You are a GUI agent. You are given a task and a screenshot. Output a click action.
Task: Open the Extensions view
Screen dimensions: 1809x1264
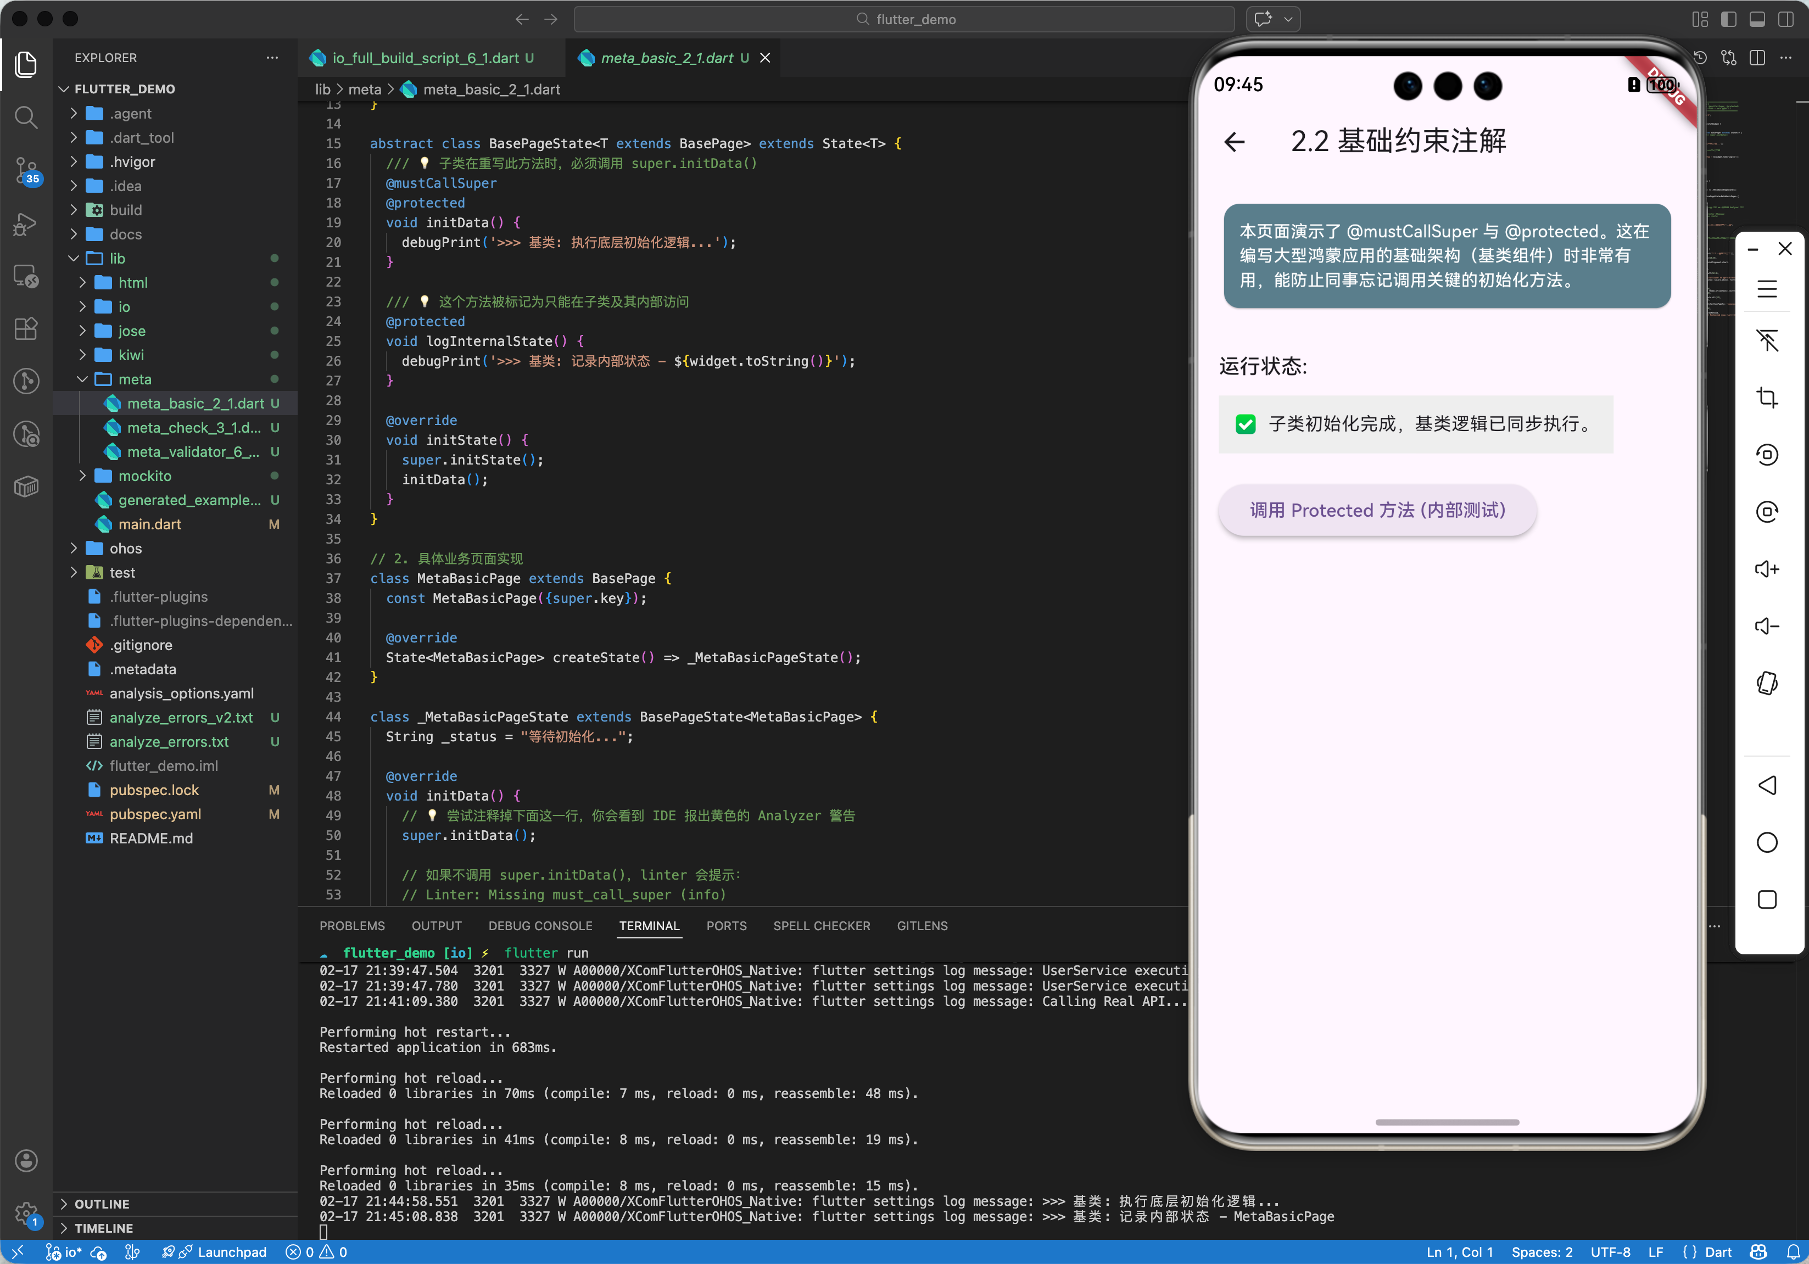26,328
